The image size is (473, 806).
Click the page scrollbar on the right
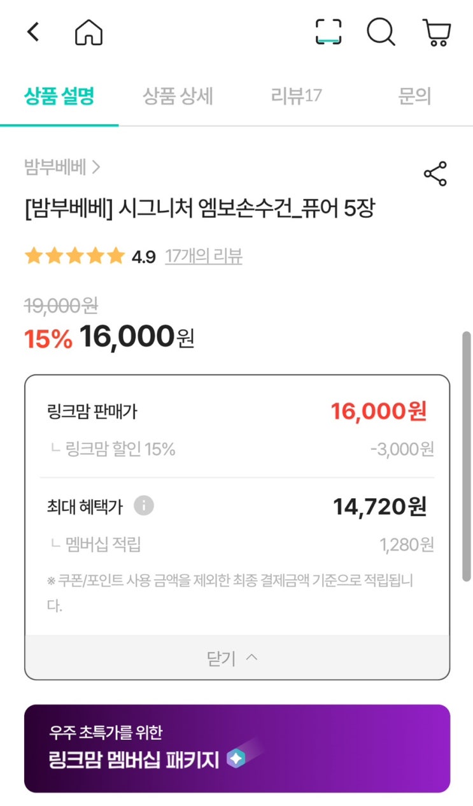point(467,456)
